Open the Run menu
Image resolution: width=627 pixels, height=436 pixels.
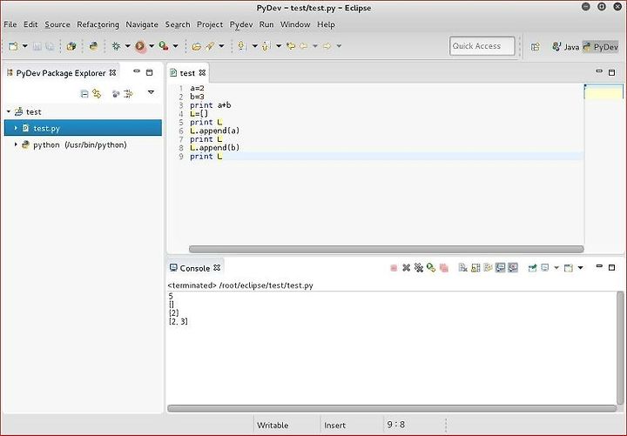pyautogui.click(x=266, y=24)
